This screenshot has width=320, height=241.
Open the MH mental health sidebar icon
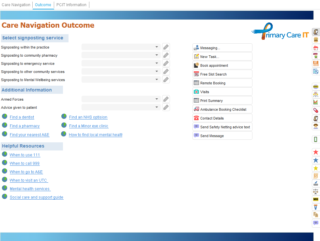[315, 199]
